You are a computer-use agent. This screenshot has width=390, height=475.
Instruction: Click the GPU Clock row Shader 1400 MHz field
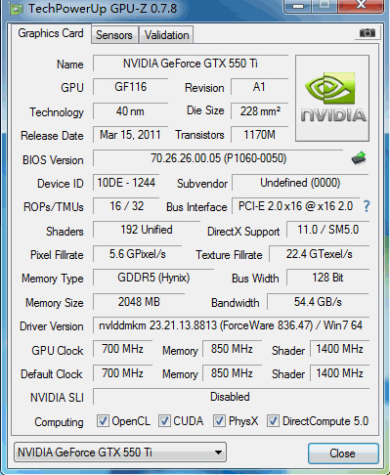pos(339,349)
